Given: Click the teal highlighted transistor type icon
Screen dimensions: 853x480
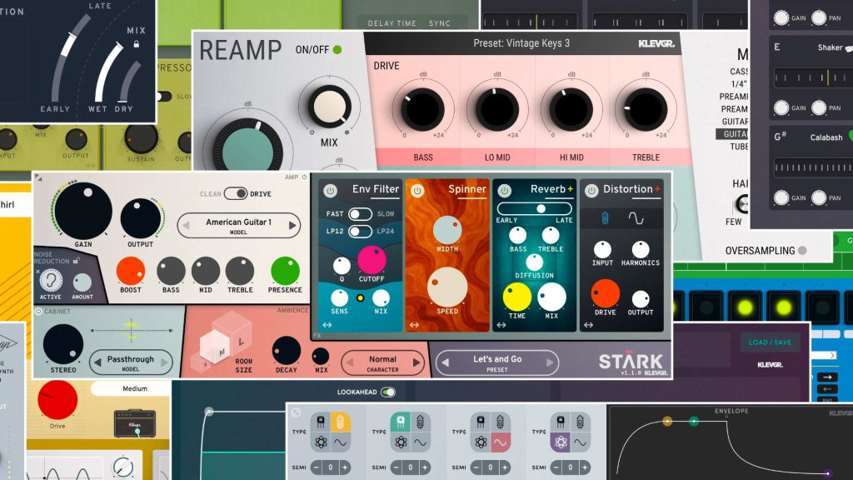Looking at the screenshot, I should point(401,422).
